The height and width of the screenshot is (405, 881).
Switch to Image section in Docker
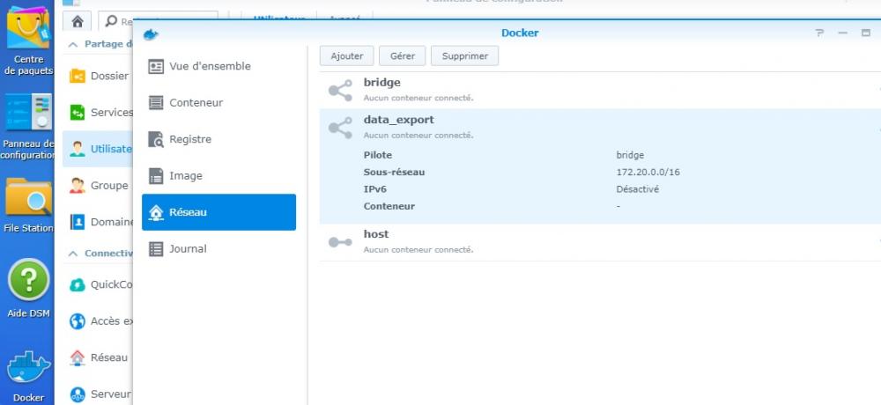point(219,176)
